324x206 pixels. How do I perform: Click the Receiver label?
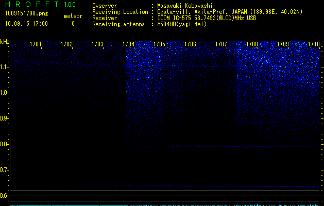click(x=105, y=18)
